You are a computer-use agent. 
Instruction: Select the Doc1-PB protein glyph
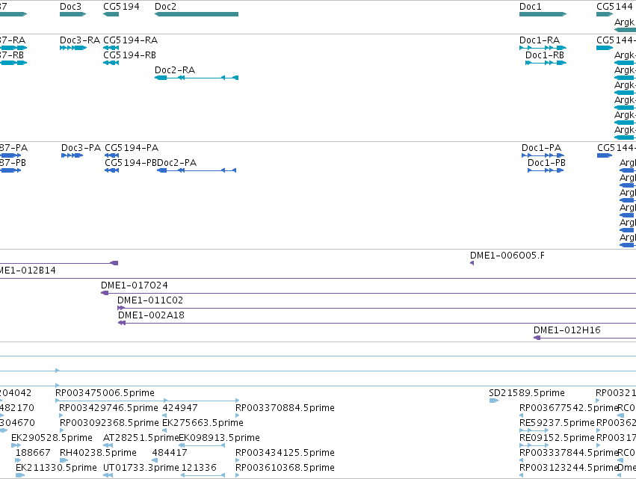coord(546,170)
